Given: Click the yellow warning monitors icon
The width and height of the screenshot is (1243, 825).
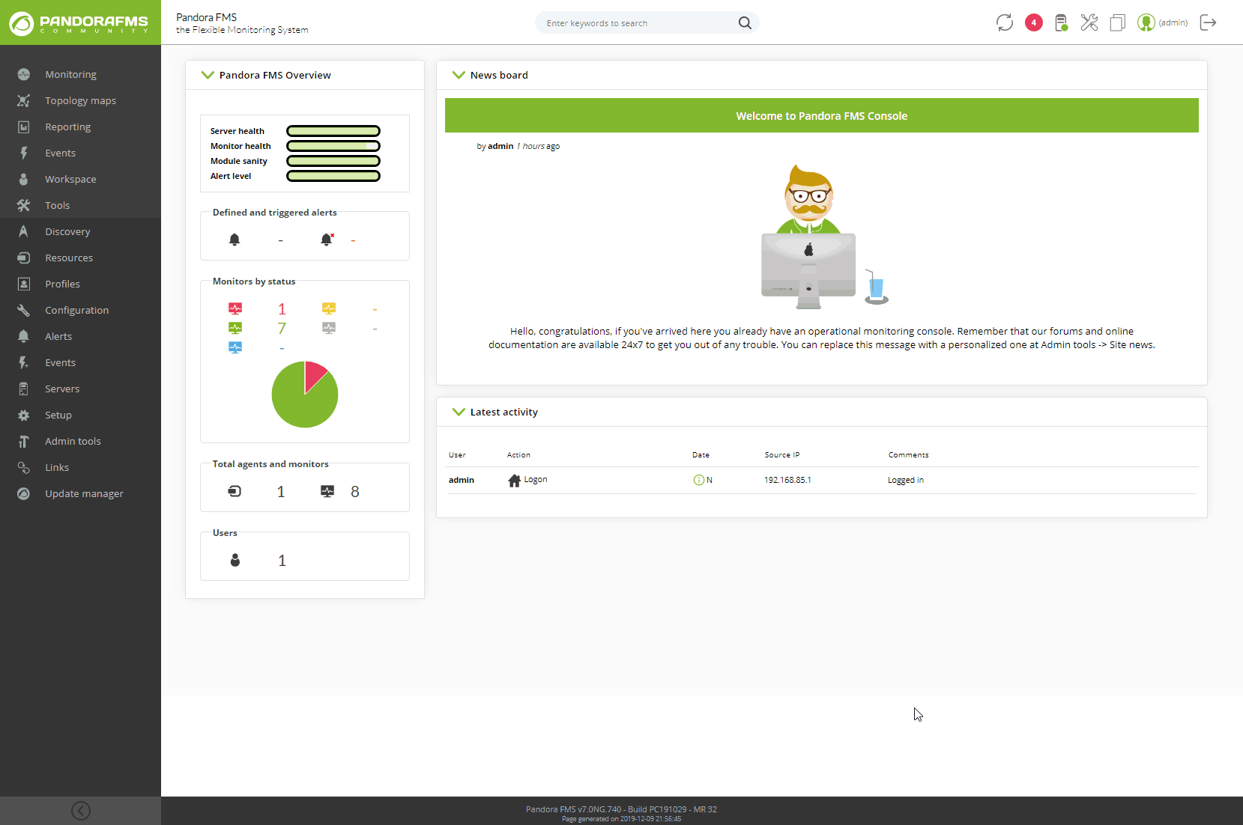Looking at the screenshot, I should click(x=329, y=308).
